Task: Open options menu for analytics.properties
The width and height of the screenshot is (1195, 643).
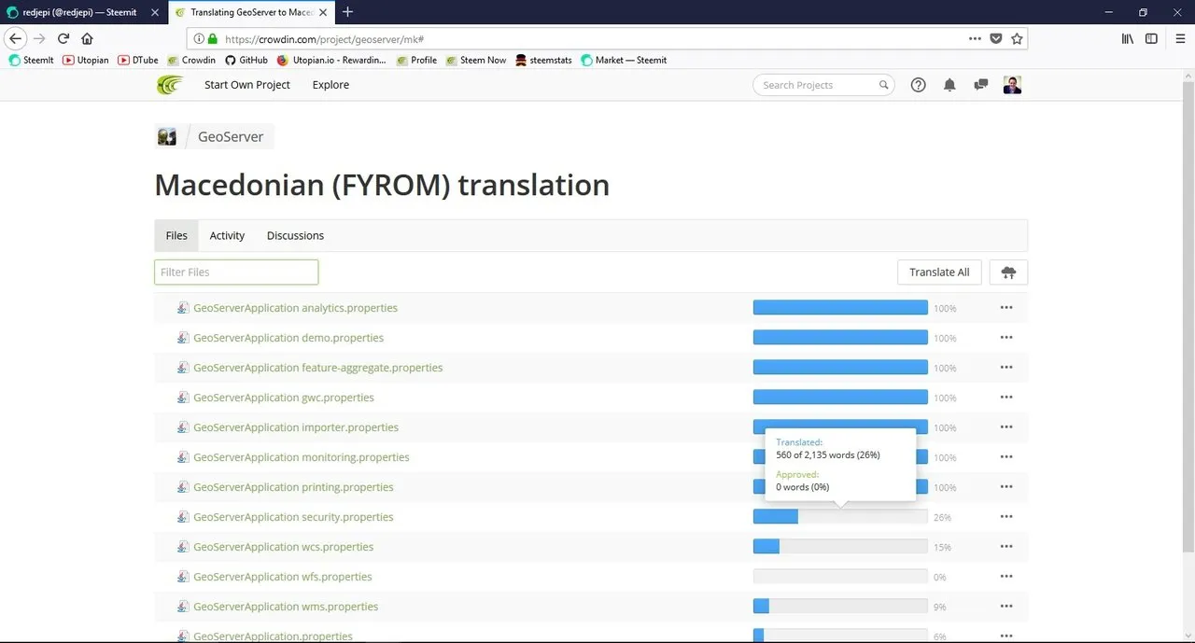Action: [x=1006, y=308]
